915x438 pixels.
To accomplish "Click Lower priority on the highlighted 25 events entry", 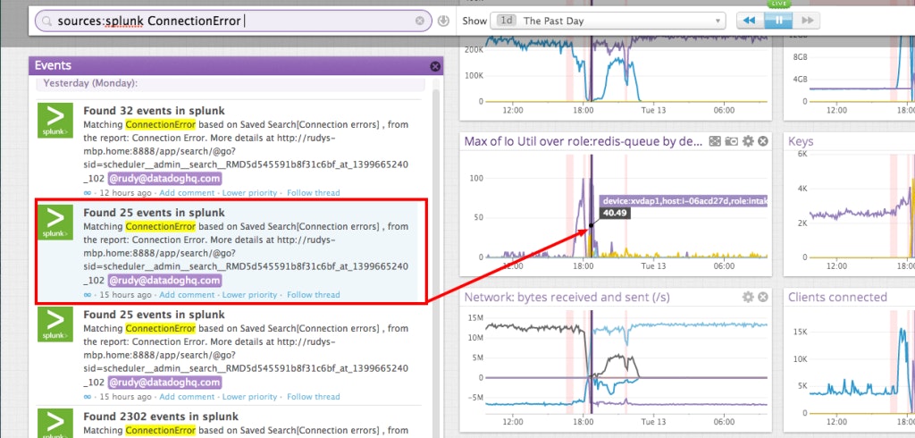I will [x=249, y=295].
